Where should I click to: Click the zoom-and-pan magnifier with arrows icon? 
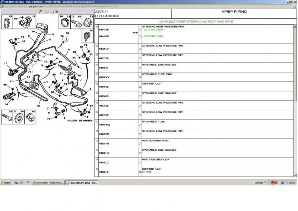point(55,12)
